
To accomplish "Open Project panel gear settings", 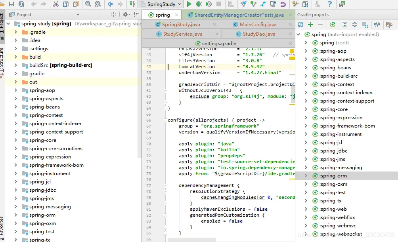I will click(x=125, y=15).
